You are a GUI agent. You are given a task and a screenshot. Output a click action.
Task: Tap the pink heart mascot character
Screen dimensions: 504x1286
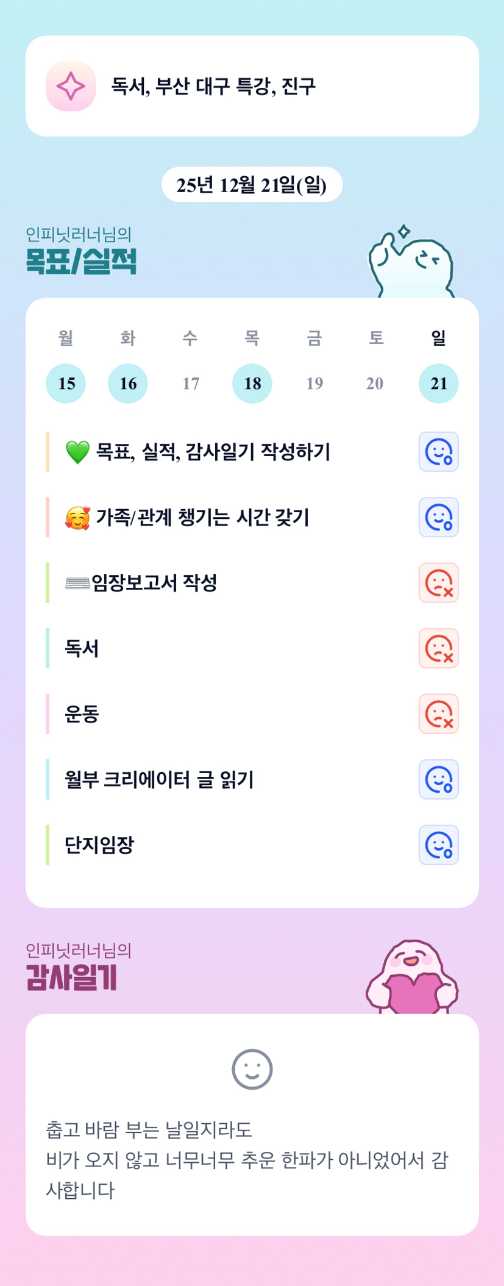tap(412, 977)
